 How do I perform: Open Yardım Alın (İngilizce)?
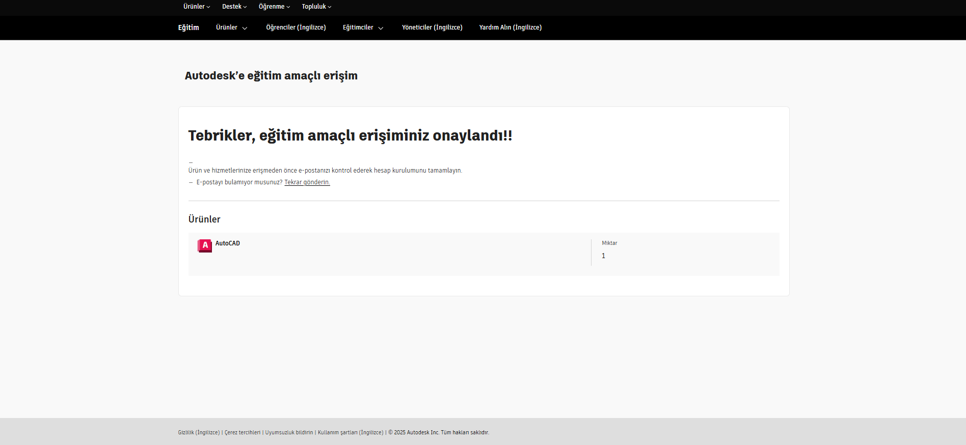coord(511,27)
